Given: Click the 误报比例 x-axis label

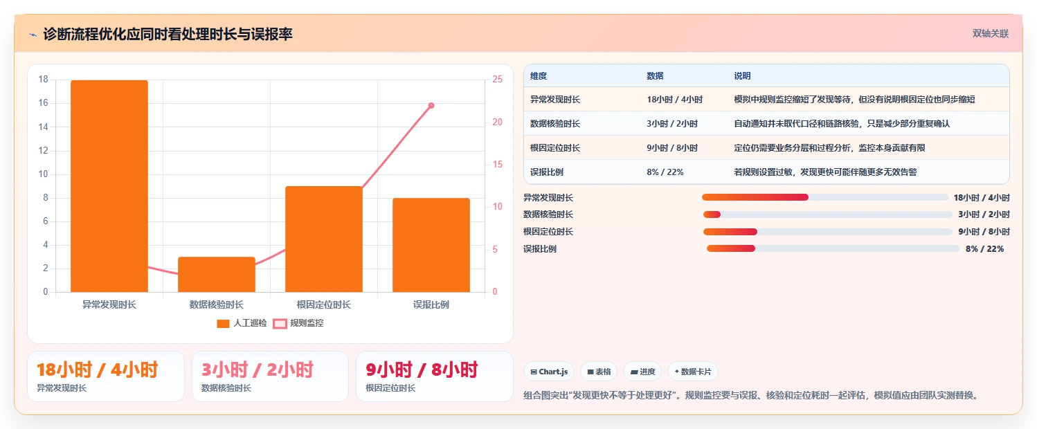Looking at the screenshot, I should pyautogui.click(x=431, y=304).
